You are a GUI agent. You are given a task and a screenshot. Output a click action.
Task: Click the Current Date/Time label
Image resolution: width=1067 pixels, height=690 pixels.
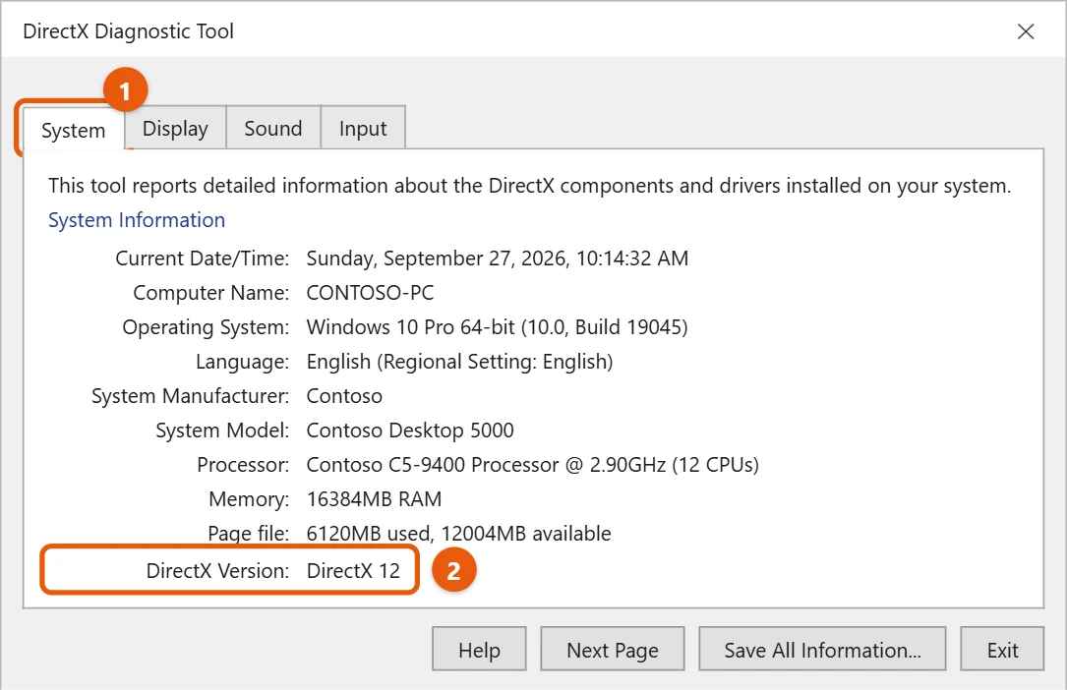point(203,259)
